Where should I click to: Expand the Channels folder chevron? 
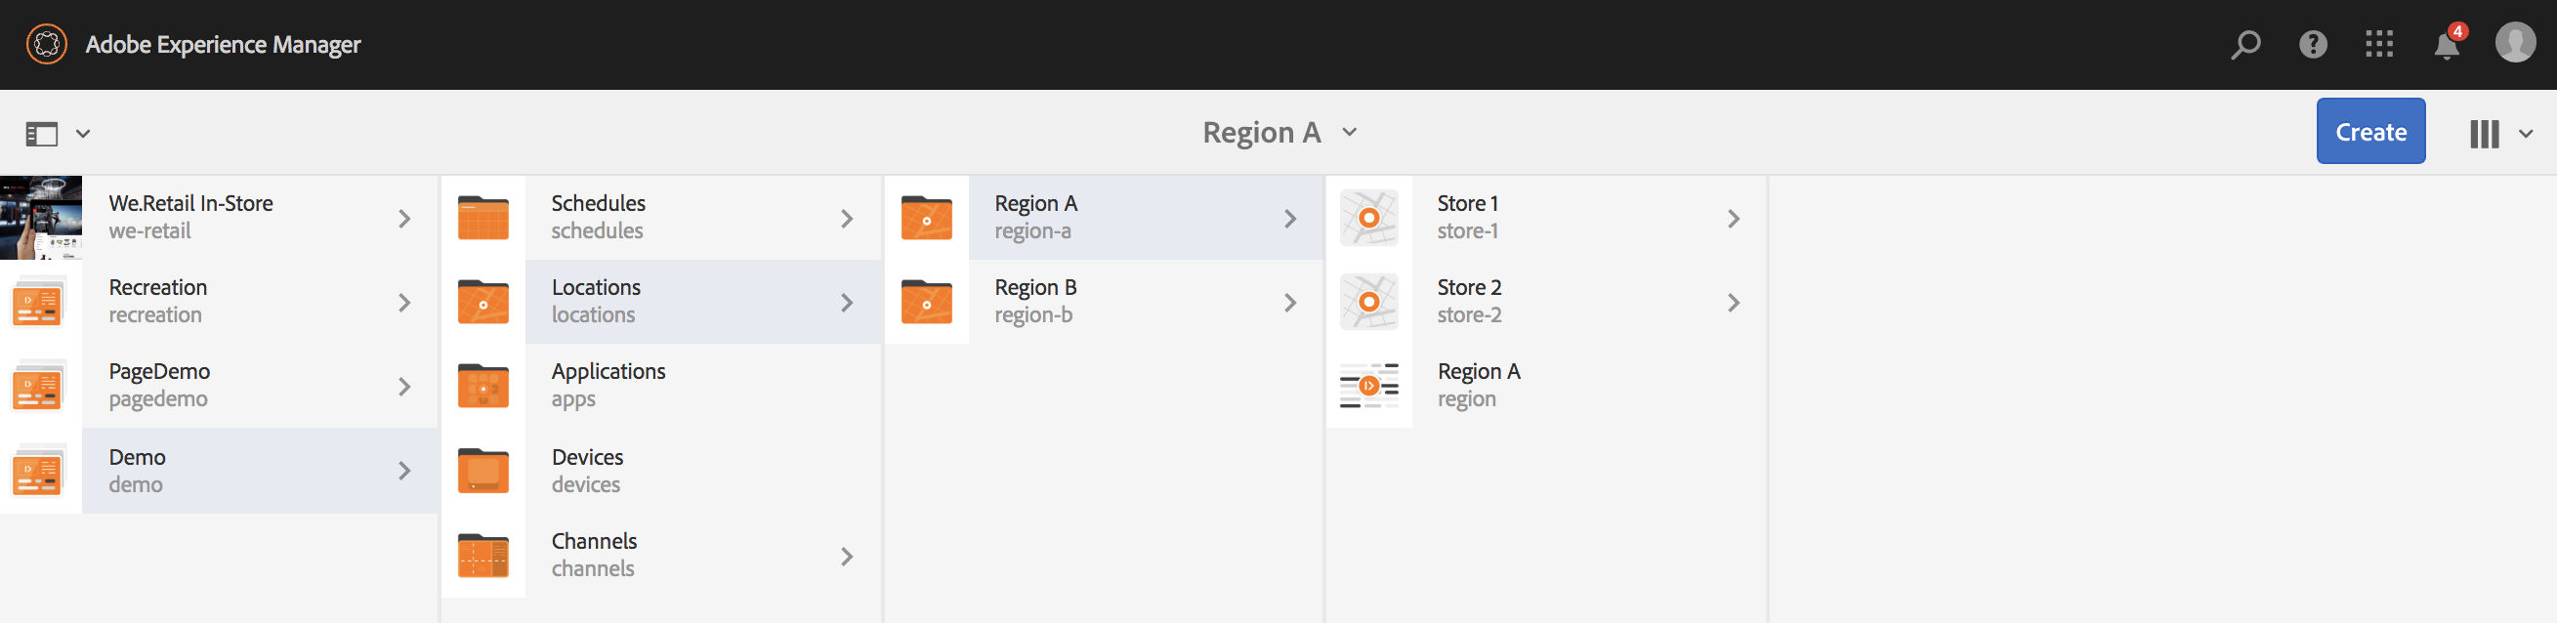(x=847, y=557)
